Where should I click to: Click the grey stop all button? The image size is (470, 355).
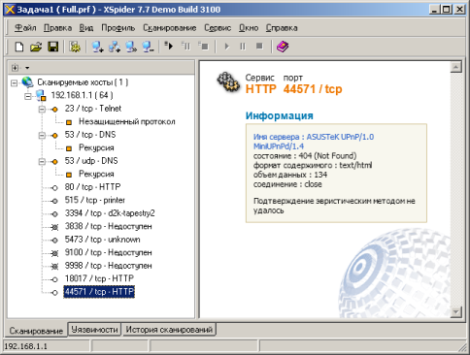click(x=259, y=47)
